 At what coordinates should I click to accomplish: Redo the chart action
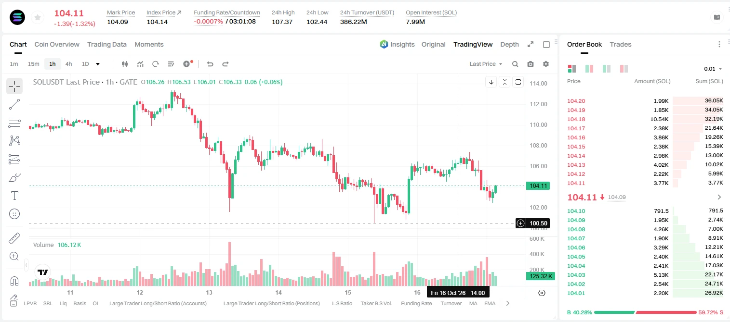(x=225, y=64)
